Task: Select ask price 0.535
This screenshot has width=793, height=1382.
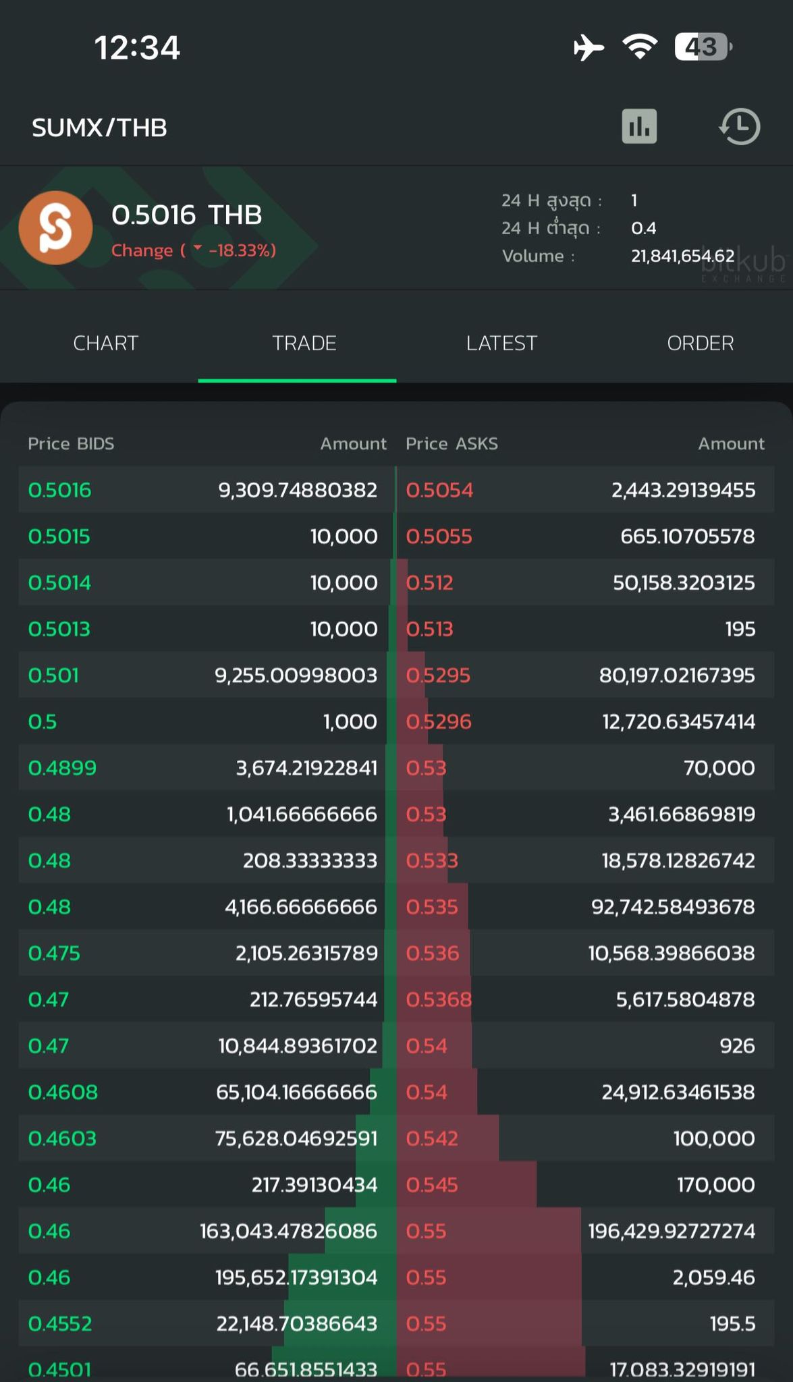Action: click(x=432, y=907)
